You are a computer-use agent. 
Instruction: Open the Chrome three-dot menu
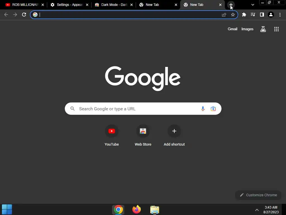[x=280, y=15]
